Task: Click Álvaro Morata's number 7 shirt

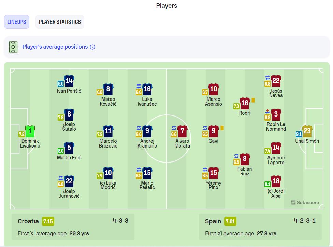Action: (x=182, y=131)
